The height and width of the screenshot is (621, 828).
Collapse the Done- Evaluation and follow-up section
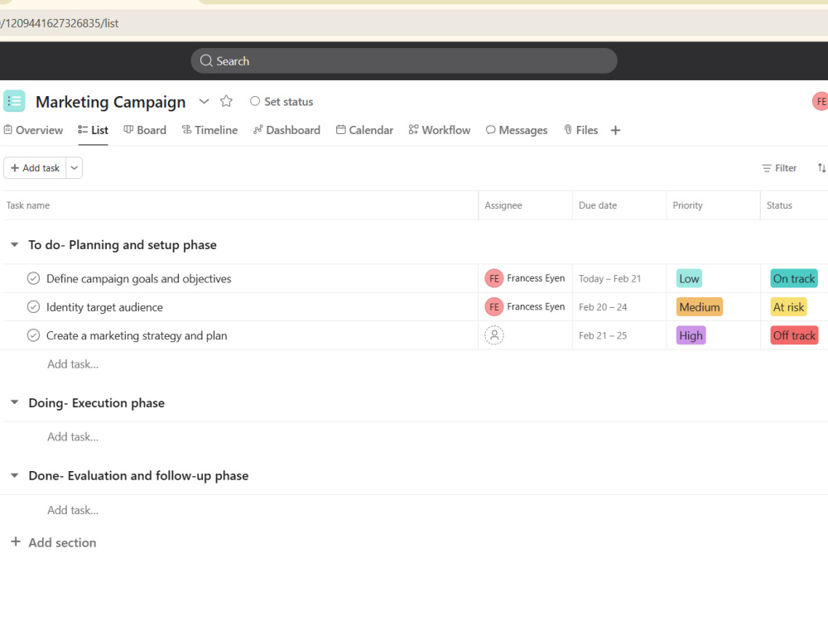(x=15, y=475)
